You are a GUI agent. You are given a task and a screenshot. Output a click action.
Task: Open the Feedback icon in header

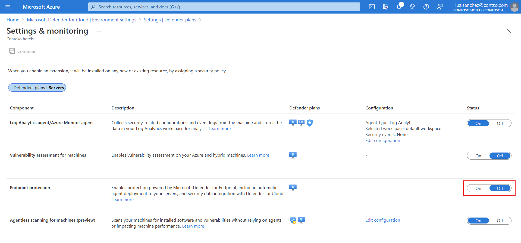tap(440, 7)
